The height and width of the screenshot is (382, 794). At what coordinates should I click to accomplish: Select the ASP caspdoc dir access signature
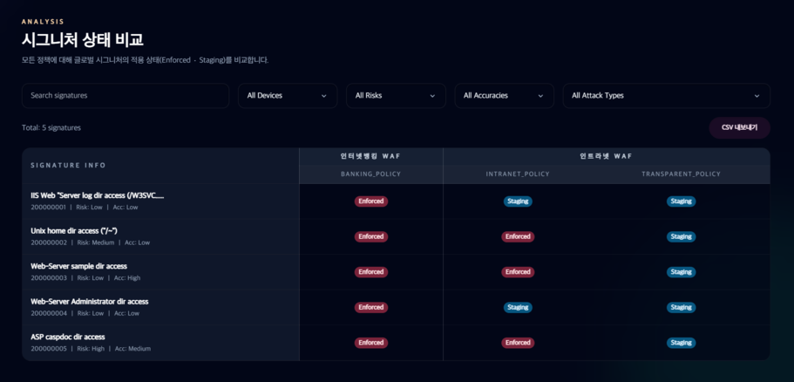tap(68, 337)
